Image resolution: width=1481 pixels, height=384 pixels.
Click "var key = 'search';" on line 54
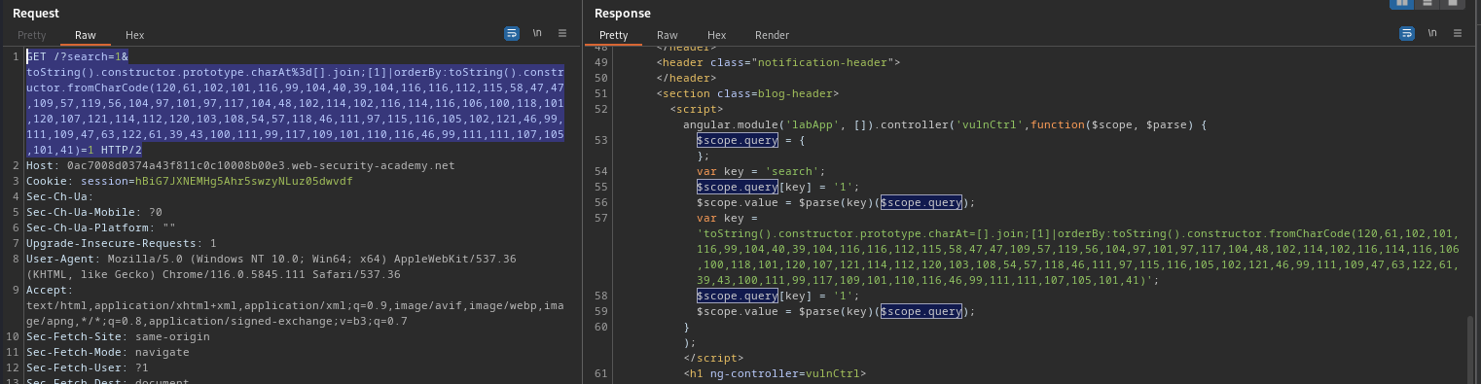tap(761, 171)
